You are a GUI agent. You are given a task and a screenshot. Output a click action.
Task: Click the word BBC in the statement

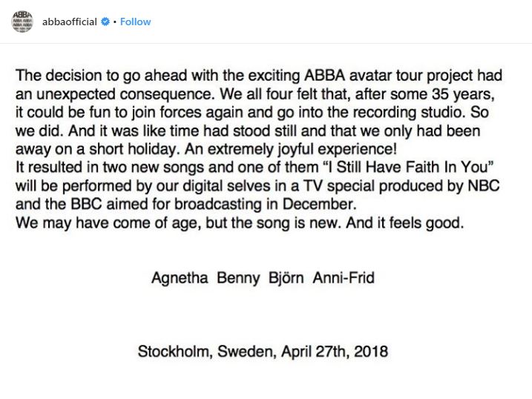point(86,204)
